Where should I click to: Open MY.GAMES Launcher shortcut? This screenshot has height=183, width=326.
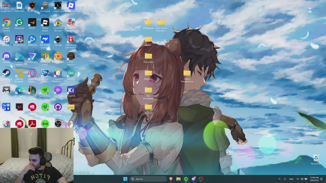[45, 42]
